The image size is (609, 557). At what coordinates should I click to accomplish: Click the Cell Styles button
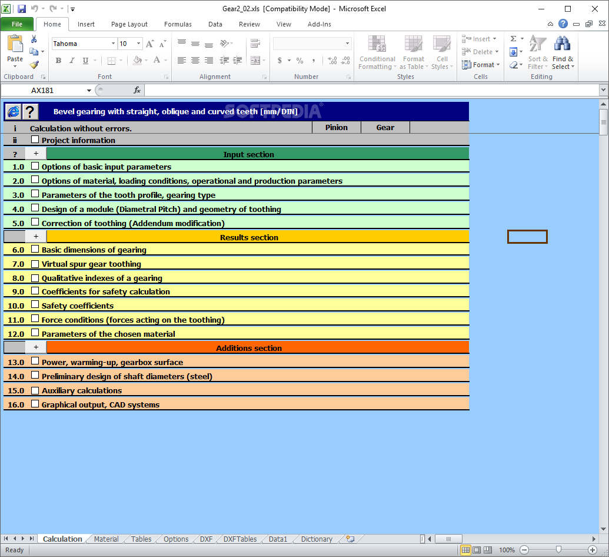coord(442,52)
